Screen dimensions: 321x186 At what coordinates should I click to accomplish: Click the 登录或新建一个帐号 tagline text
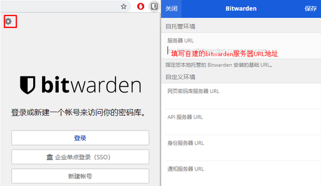click(x=78, y=112)
